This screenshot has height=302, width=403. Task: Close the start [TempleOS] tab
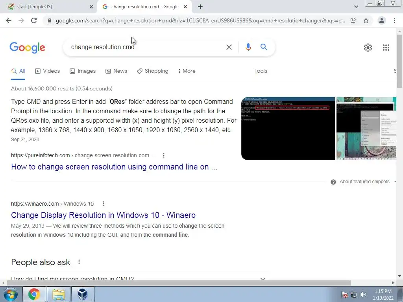pyautogui.click(x=91, y=7)
